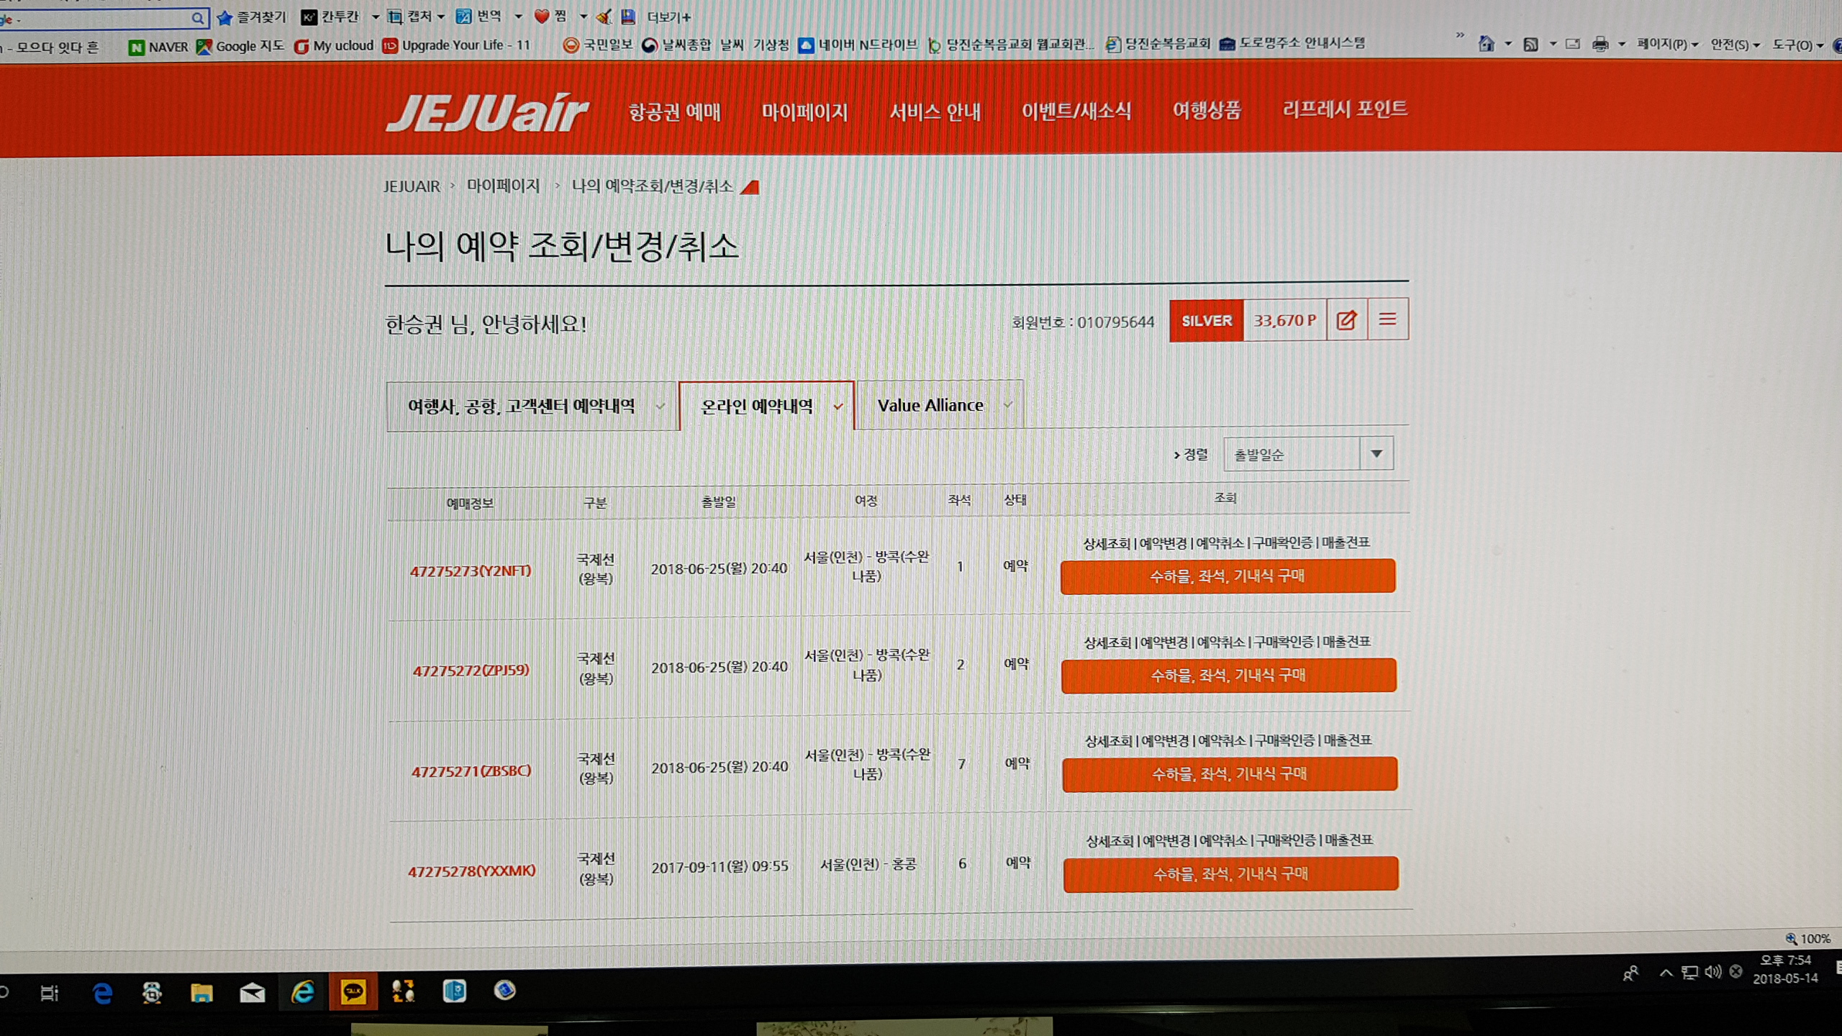Open 항공권 예매 menu
Viewport: 1842px width, 1036px height.
674,112
